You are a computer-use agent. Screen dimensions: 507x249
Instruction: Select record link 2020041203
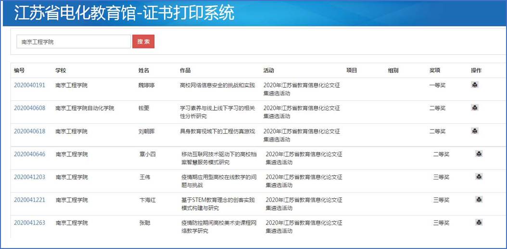[x=29, y=177]
